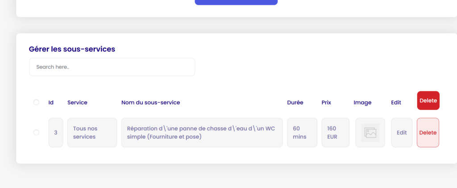Click the 'Durée' column header
457x188 pixels.
pyautogui.click(x=295, y=102)
